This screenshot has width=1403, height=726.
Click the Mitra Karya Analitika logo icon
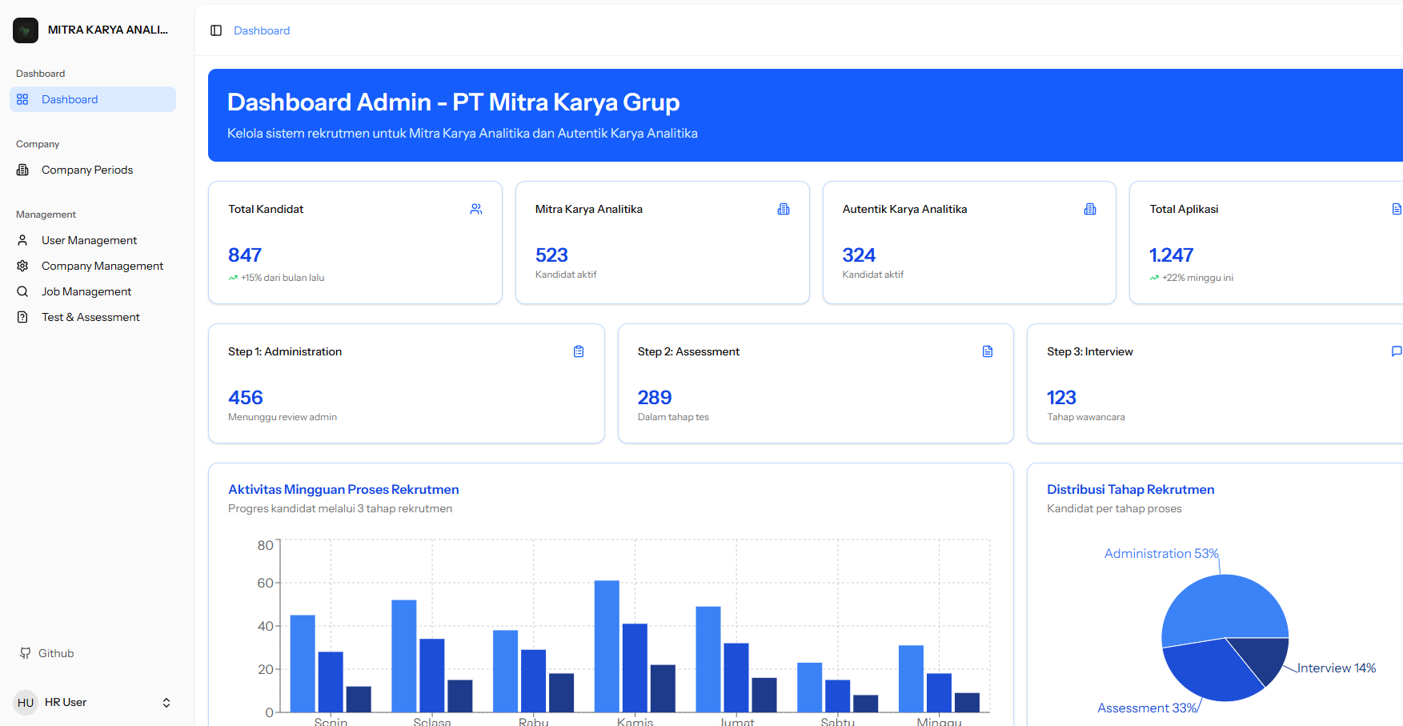click(x=26, y=30)
